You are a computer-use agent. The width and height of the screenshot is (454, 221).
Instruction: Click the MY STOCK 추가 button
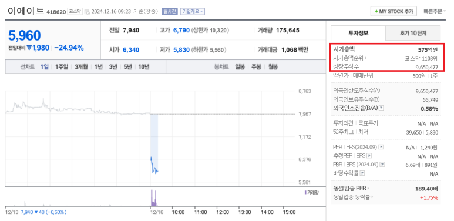pyautogui.click(x=394, y=11)
